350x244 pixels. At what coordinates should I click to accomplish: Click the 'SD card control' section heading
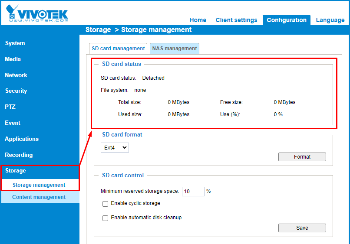point(123,176)
